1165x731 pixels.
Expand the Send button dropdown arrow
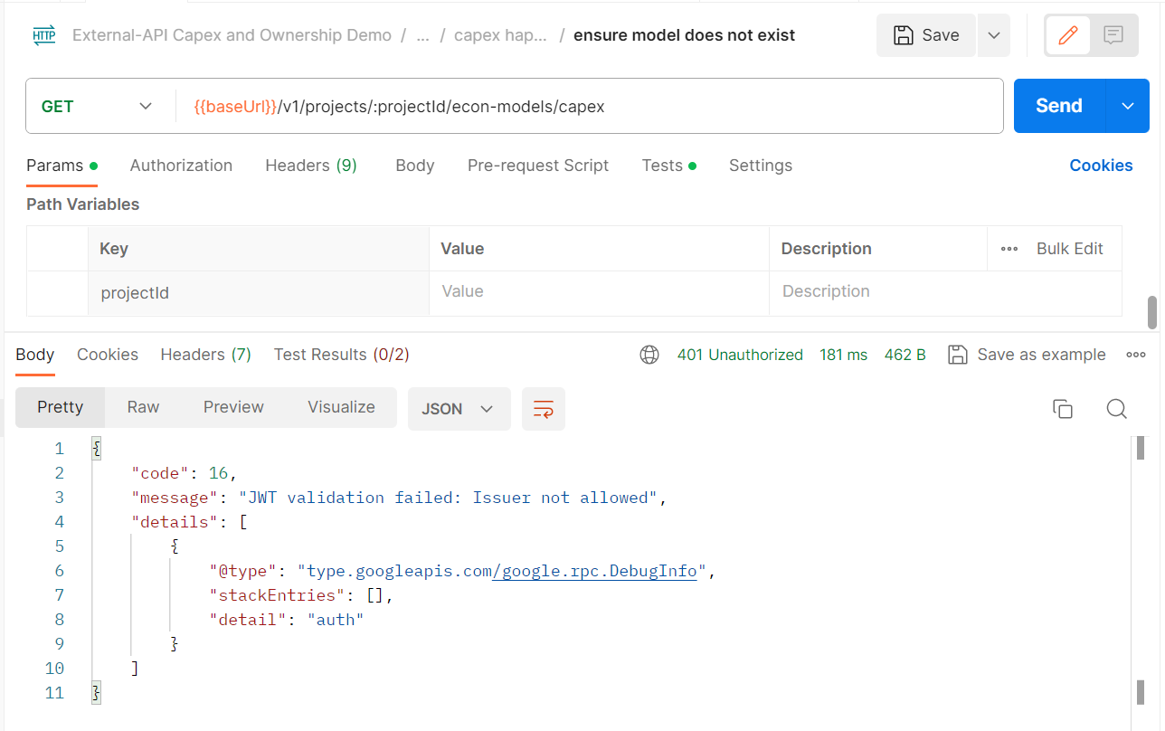pos(1128,106)
